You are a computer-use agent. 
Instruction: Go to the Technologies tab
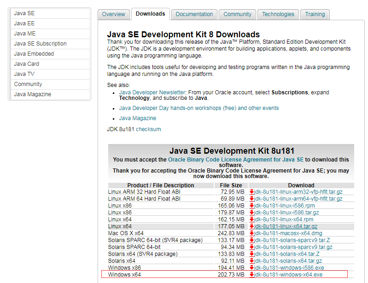pyautogui.click(x=278, y=14)
